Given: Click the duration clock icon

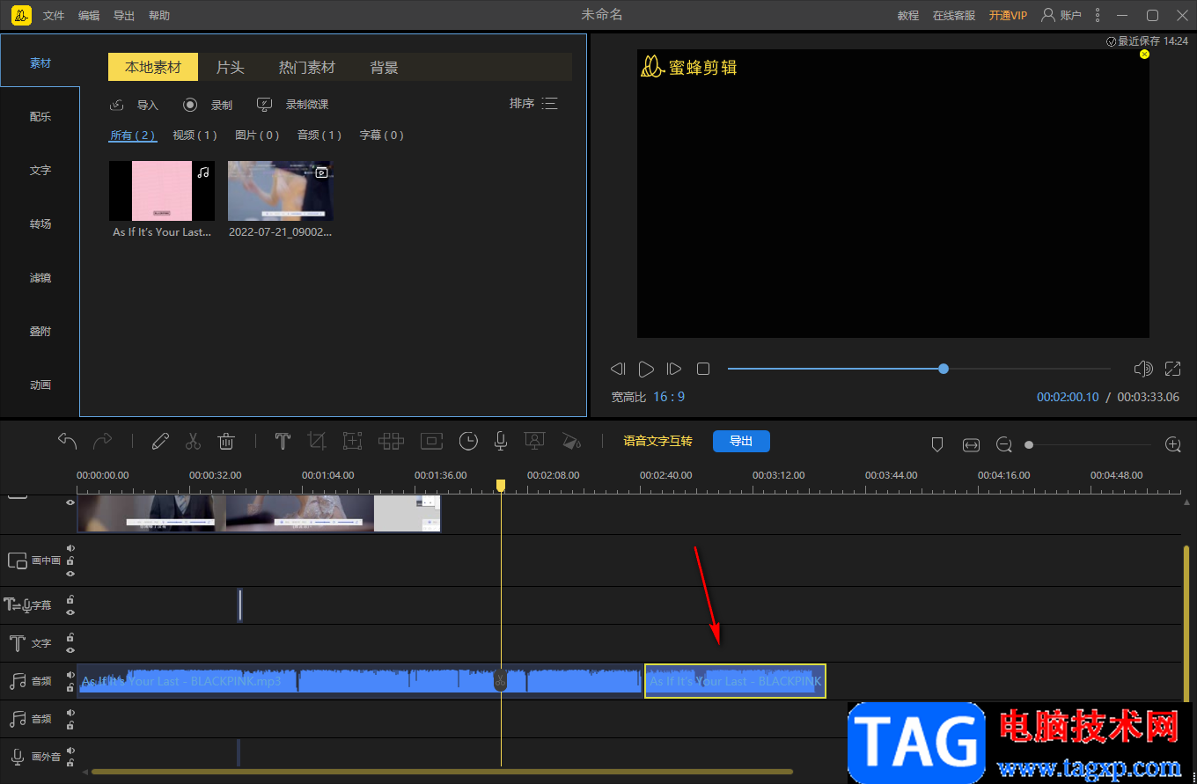Looking at the screenshot, I should tap(468, 442).
